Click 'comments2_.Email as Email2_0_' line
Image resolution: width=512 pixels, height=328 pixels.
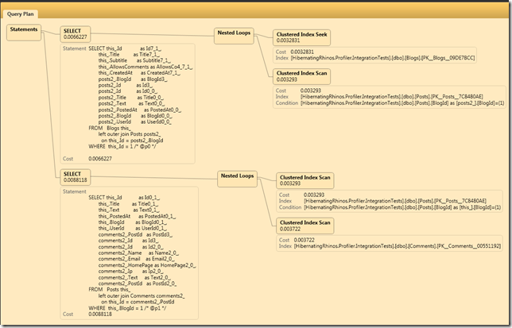137,259
